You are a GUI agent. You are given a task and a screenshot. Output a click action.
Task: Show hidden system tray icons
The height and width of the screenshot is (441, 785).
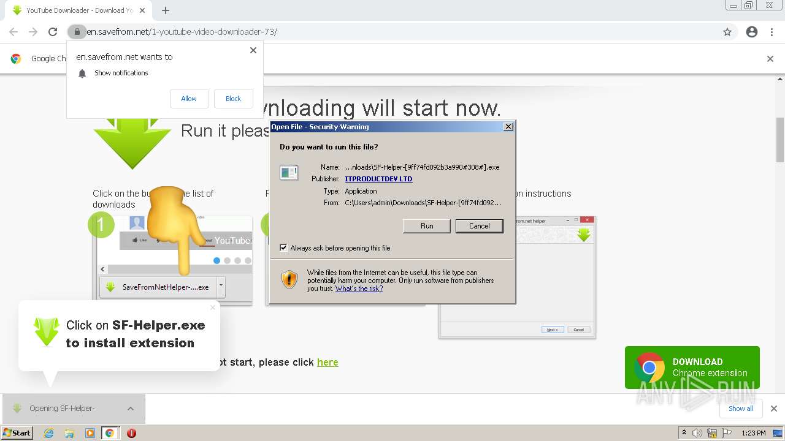pos(684,433)
